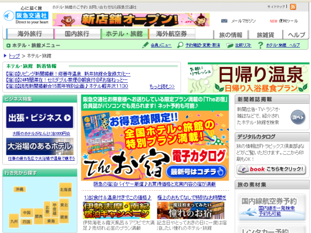The image size is (311, 233).
Task: Open the 旅の情報 tab
Action: tap(231, 35)
